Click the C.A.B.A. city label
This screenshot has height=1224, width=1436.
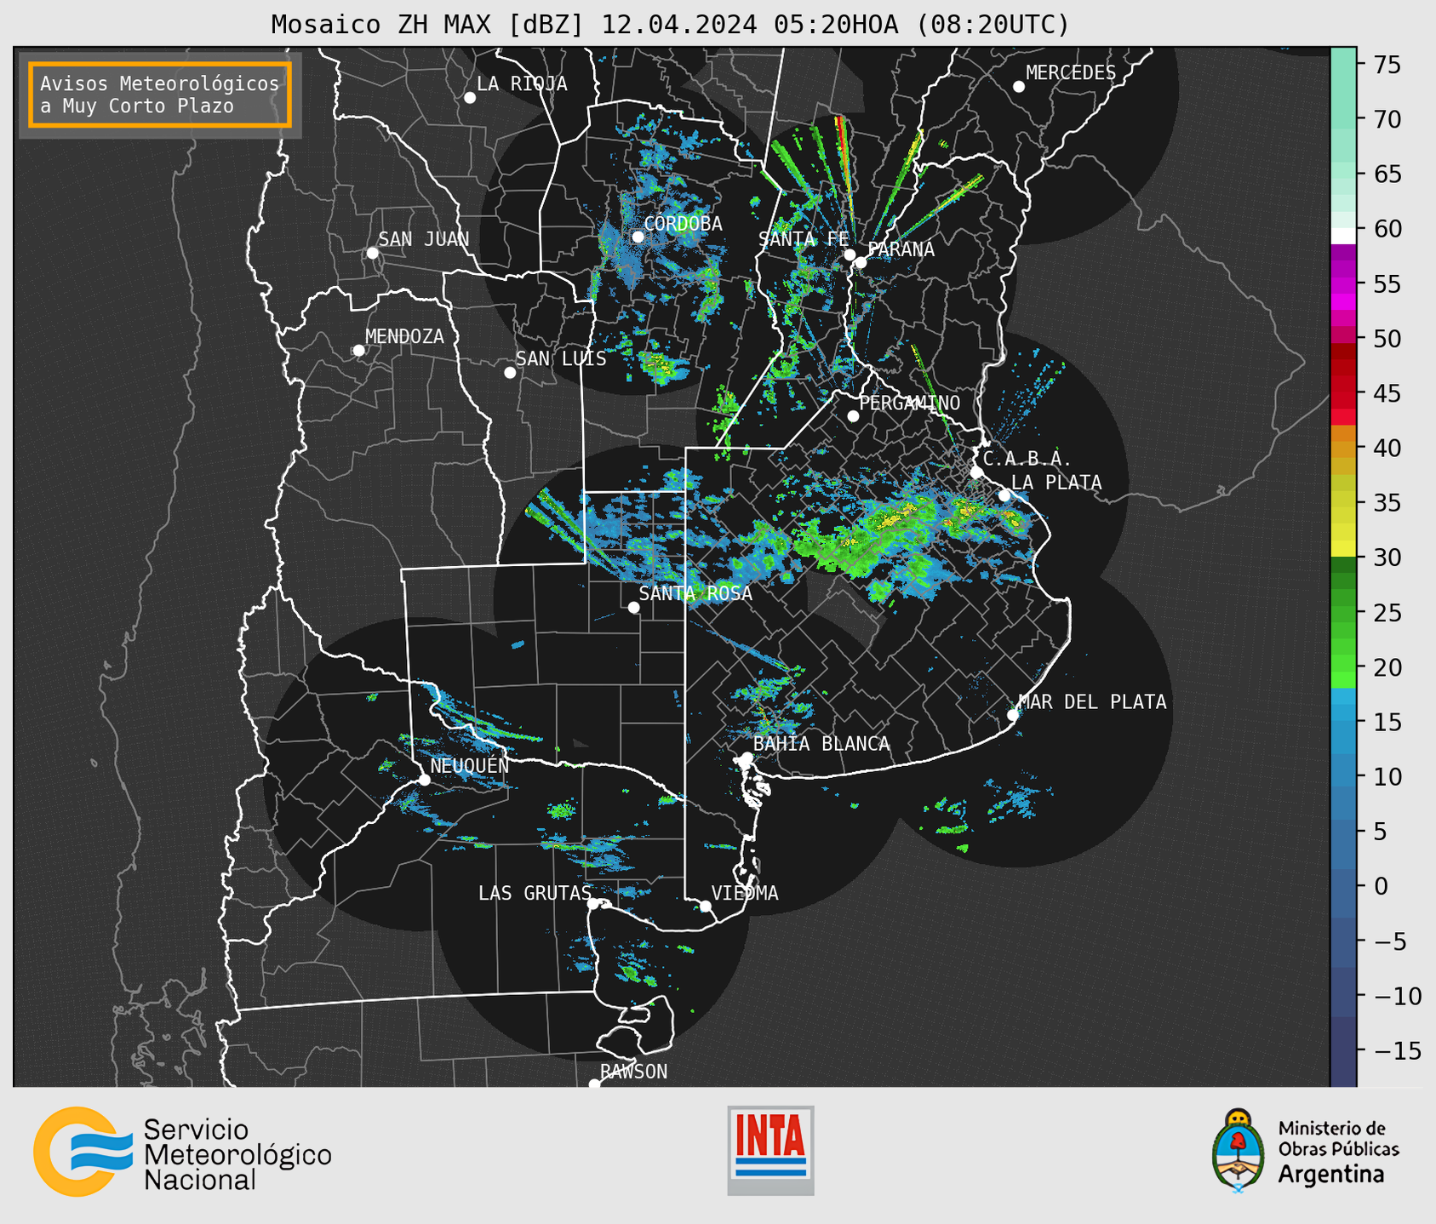point(1027,459)
